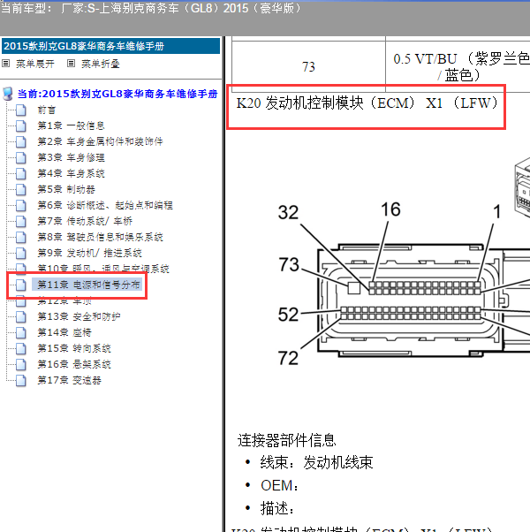530x532 pixels.
Task: Click the connector diagram label 32
Action: coord(288,213)
